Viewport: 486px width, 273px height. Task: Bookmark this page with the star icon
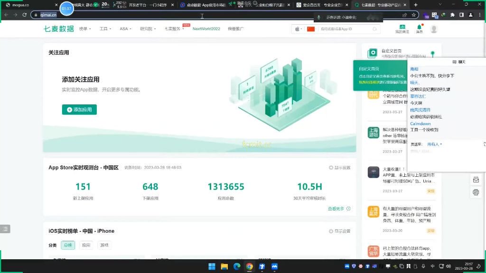pyautogui.click(x=413, y=15)
